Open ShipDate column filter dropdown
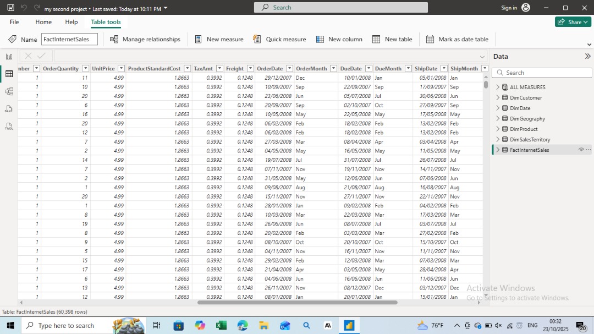This screenshot has width=594, height=334. point(444,68)
